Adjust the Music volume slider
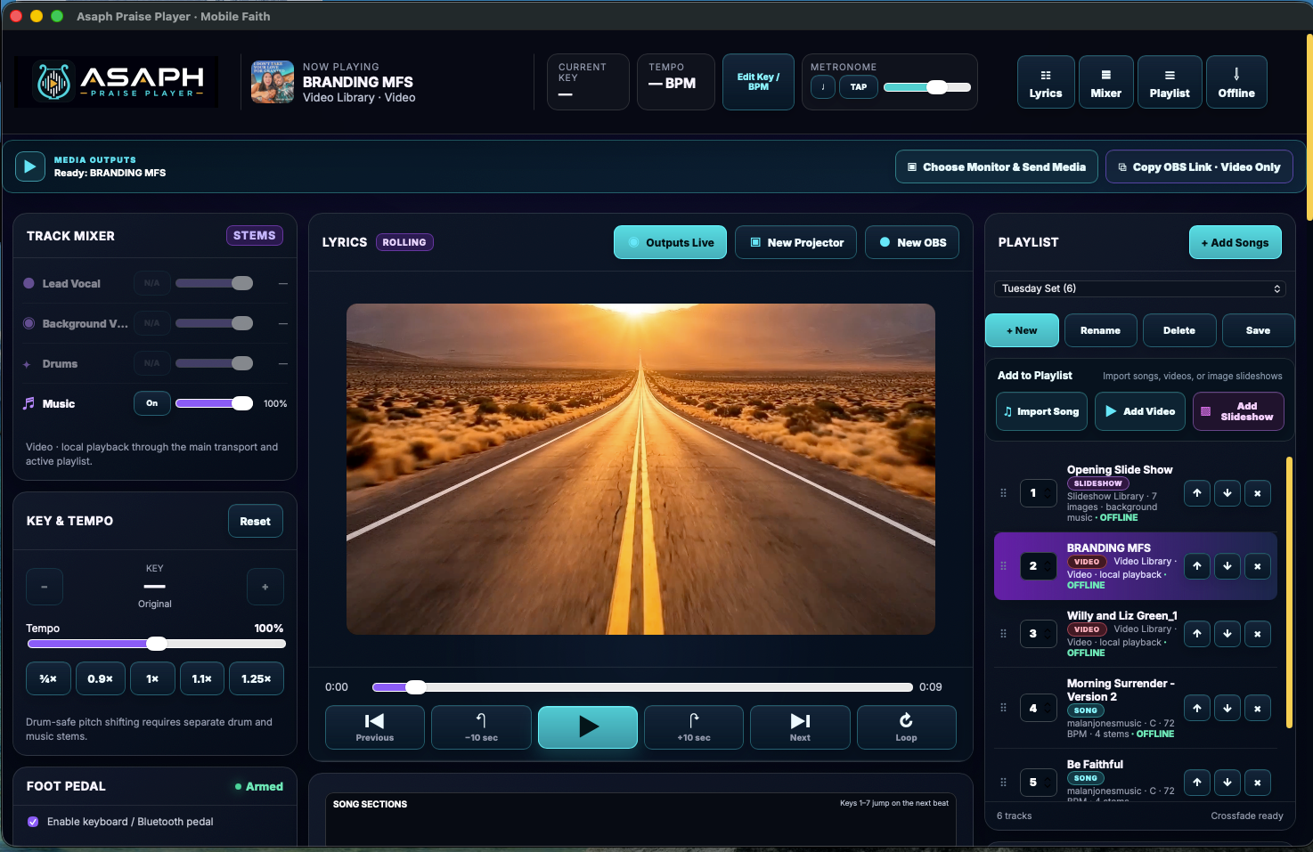Screen dimensions: 1313x852 point(215,403)
